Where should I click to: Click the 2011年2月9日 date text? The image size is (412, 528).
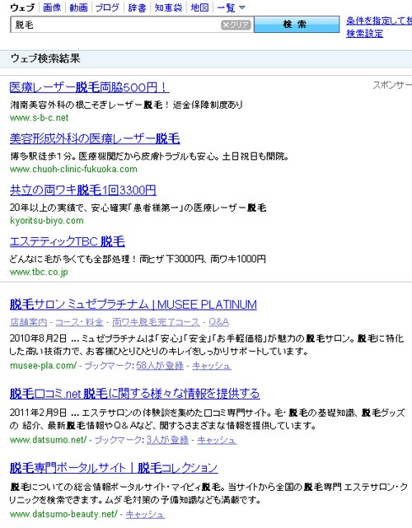point(38,413)
